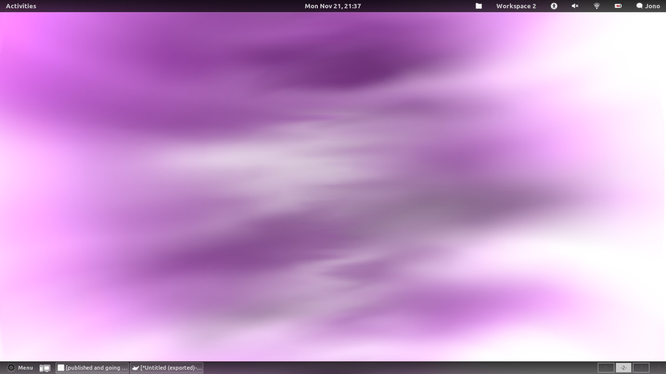Click the battery status icon
The width and height of the screenshot is (666, 374).
click(x=618, y=6)
